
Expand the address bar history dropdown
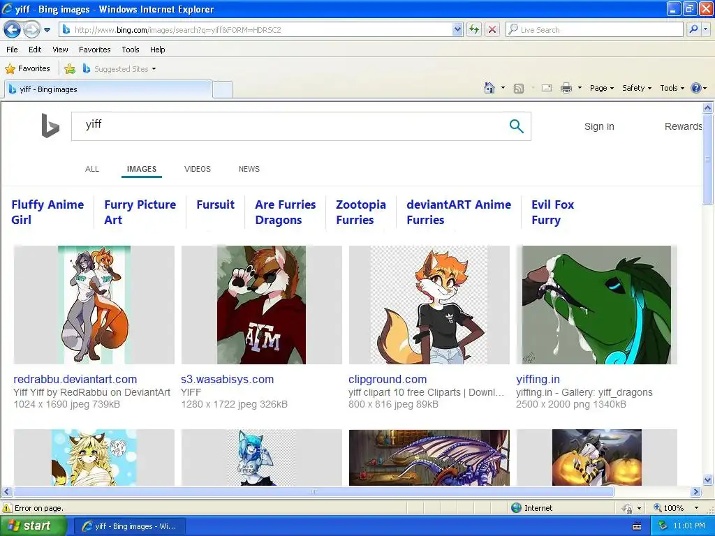[x=457, y=30]
